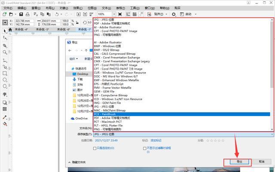Select the Transparency checkerboard tool
This screenshot has width=275, height=172.
point(5,109)
